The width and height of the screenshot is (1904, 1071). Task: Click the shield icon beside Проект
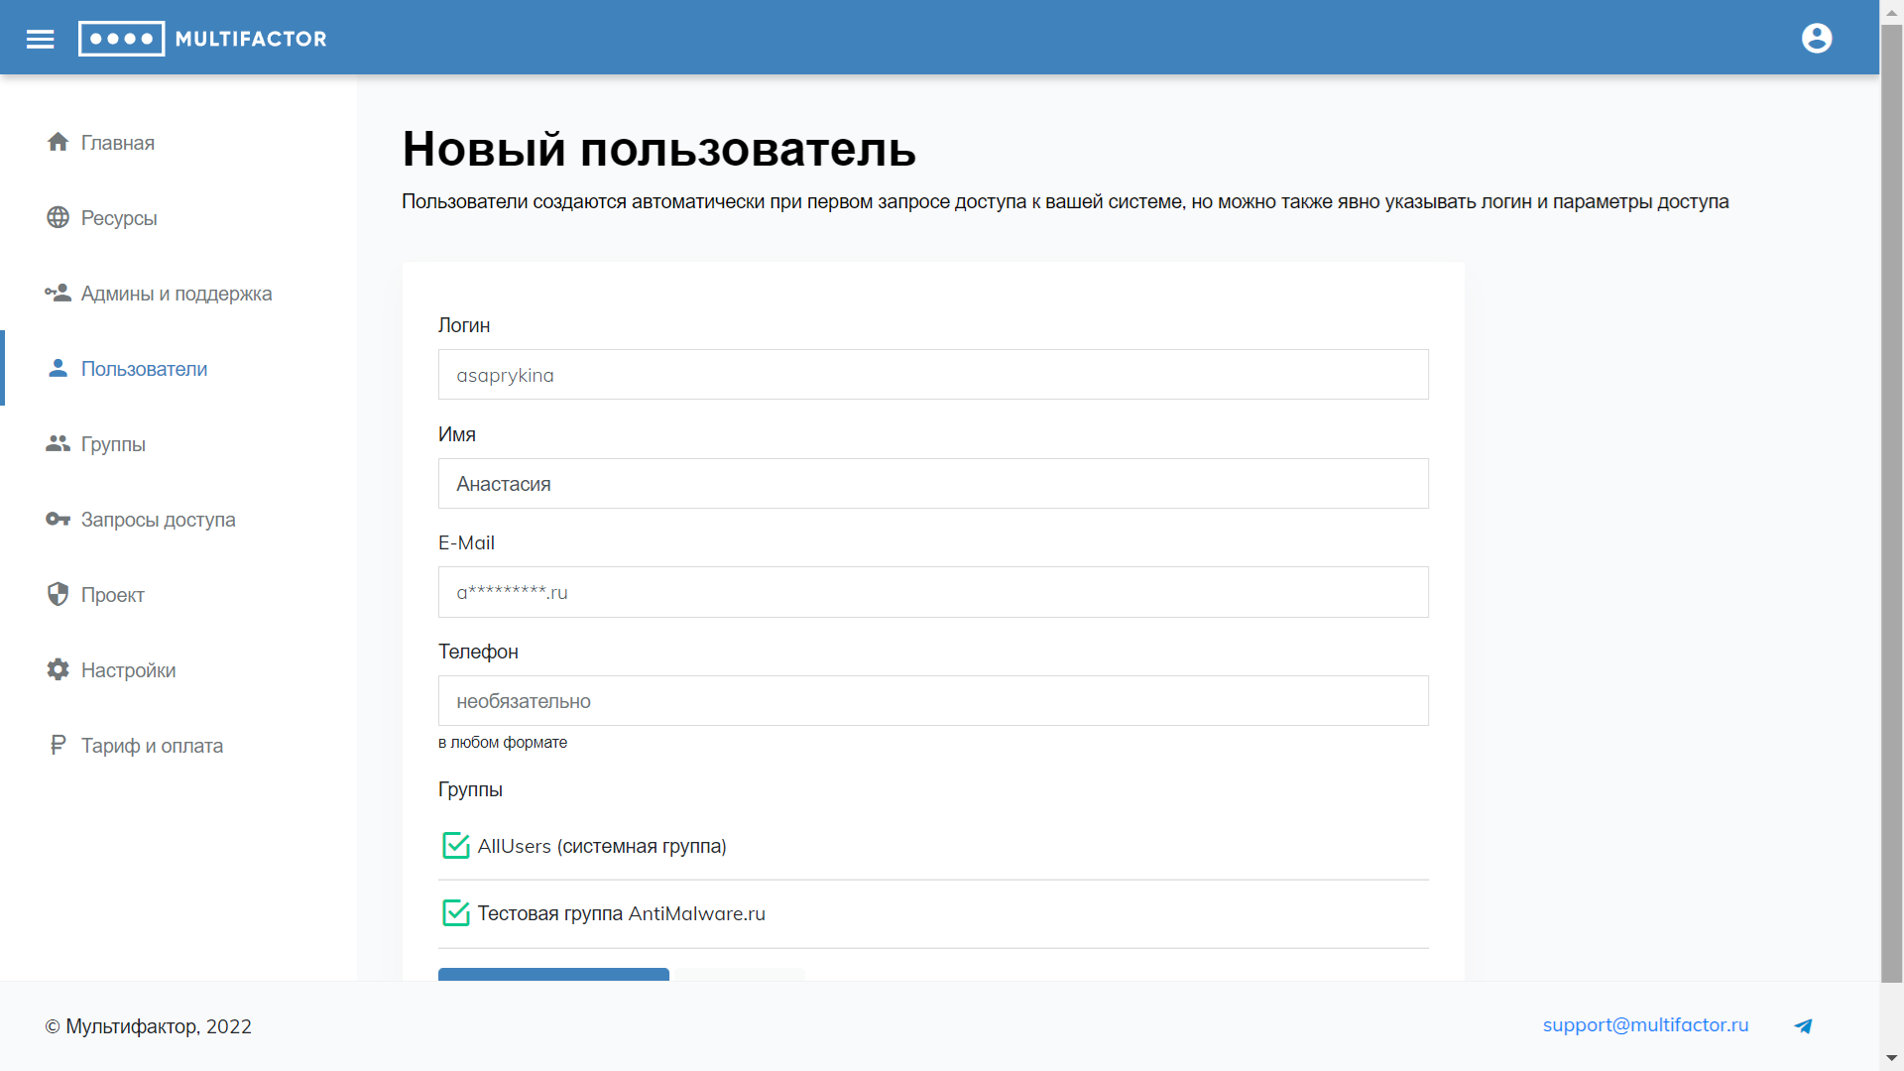tap(58, 594)
